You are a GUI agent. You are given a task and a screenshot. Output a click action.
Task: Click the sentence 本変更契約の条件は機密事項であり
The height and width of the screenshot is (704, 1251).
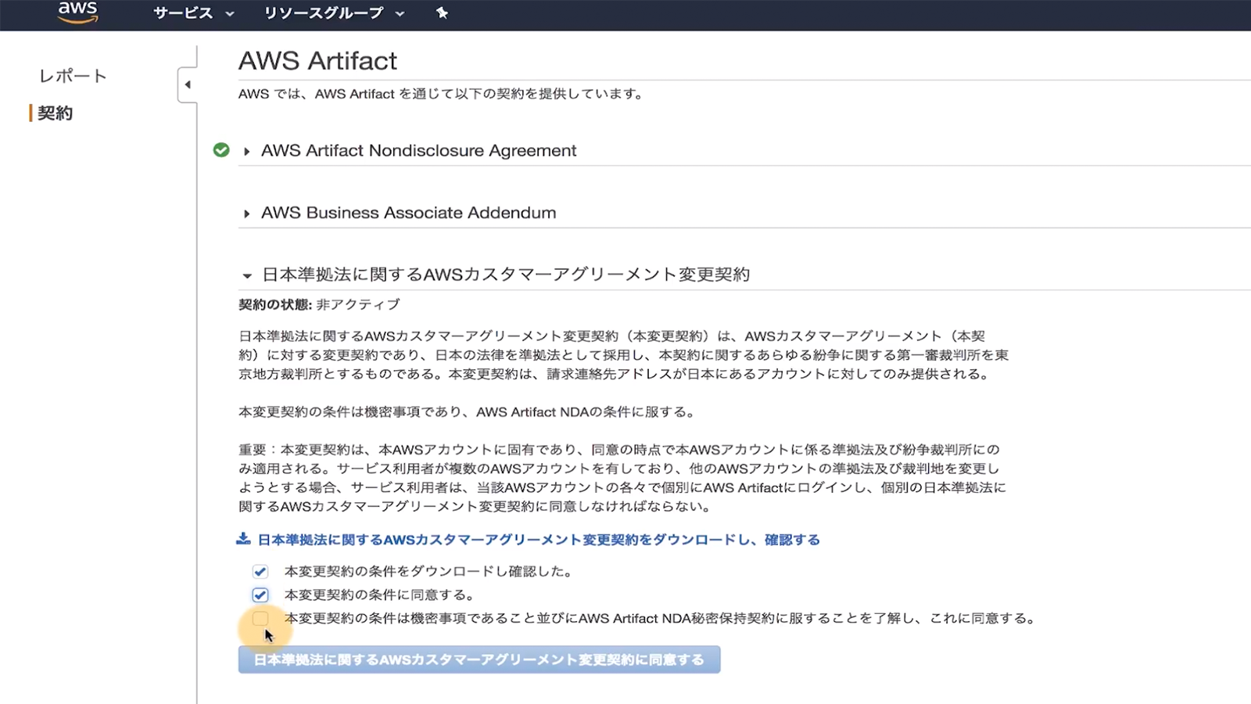(x=467, y=411)
